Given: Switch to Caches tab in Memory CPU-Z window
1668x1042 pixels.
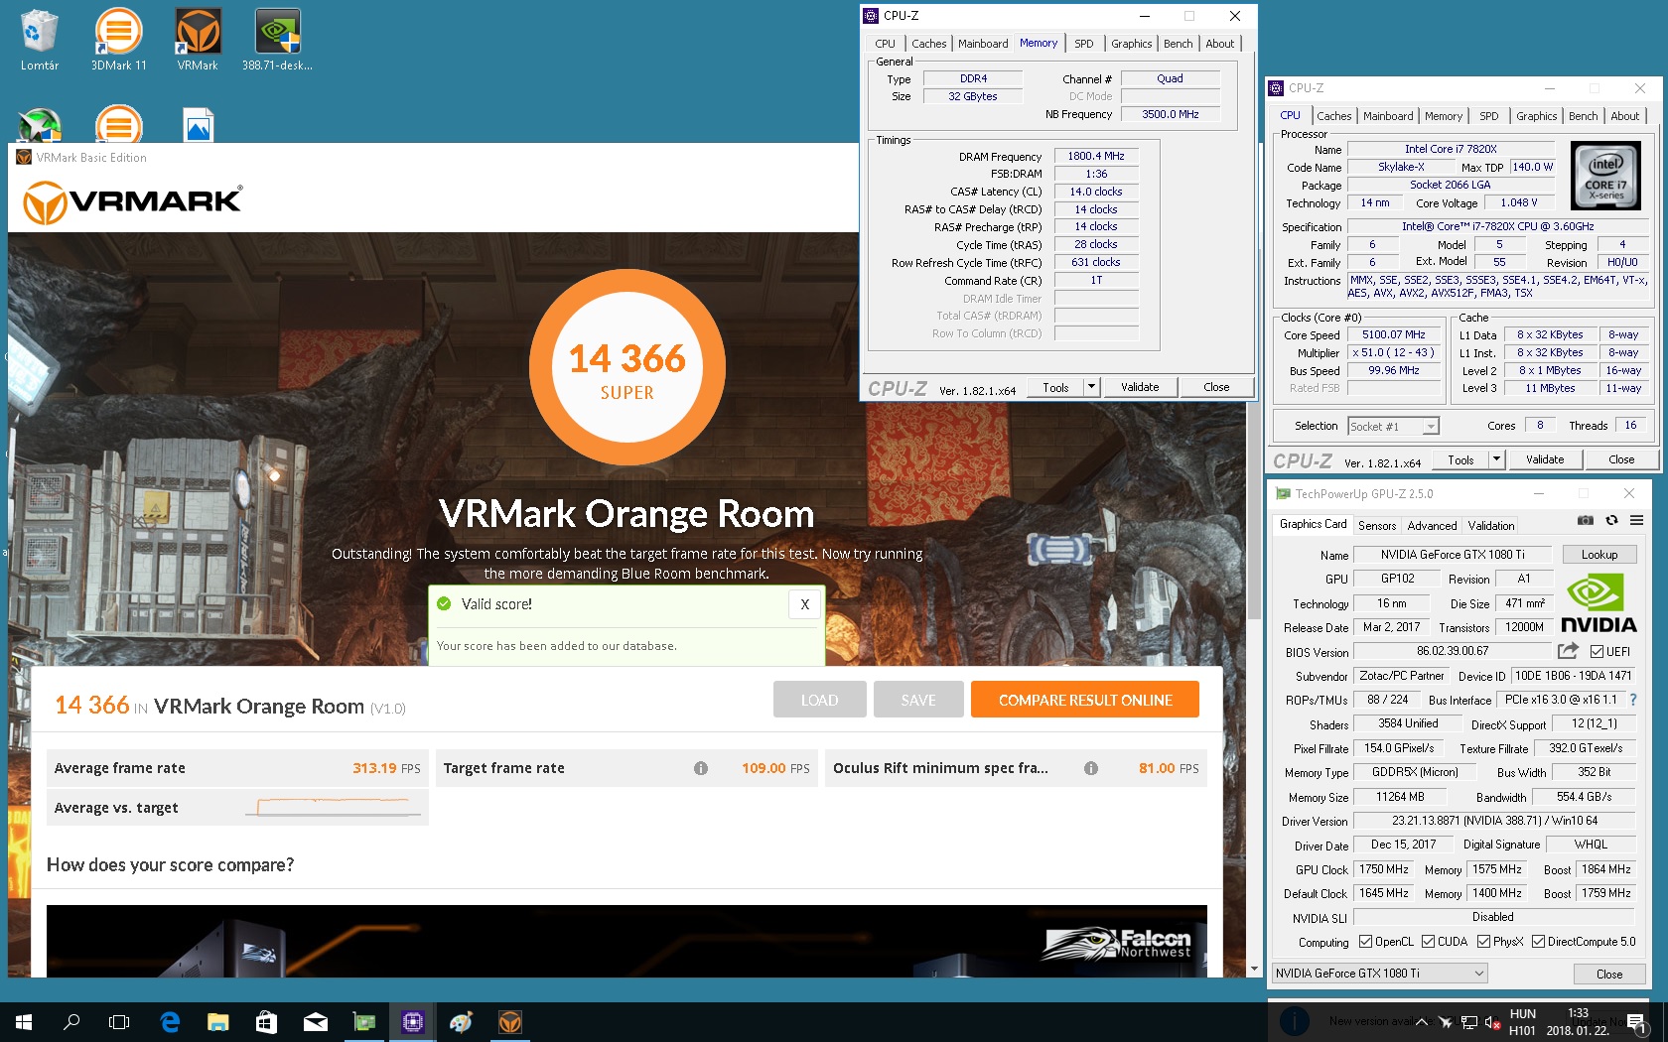Looking at the screenshot, I should coord(929,44).
